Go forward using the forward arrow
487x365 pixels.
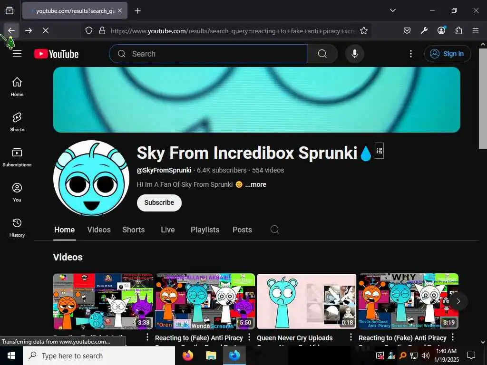click(28, 30)
